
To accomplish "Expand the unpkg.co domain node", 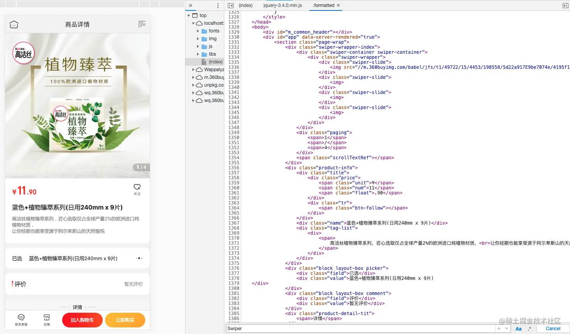I will click(x=193, y=85).
